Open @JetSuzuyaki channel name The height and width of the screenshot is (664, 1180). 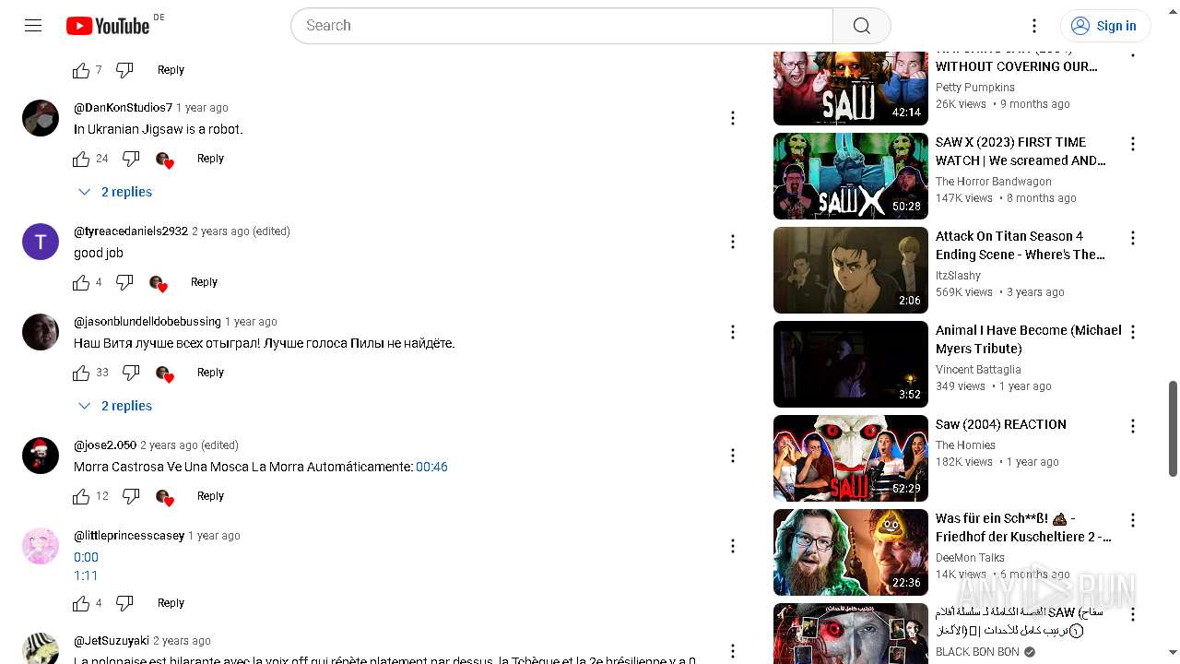pyautogui.click(x=112, y=641)
